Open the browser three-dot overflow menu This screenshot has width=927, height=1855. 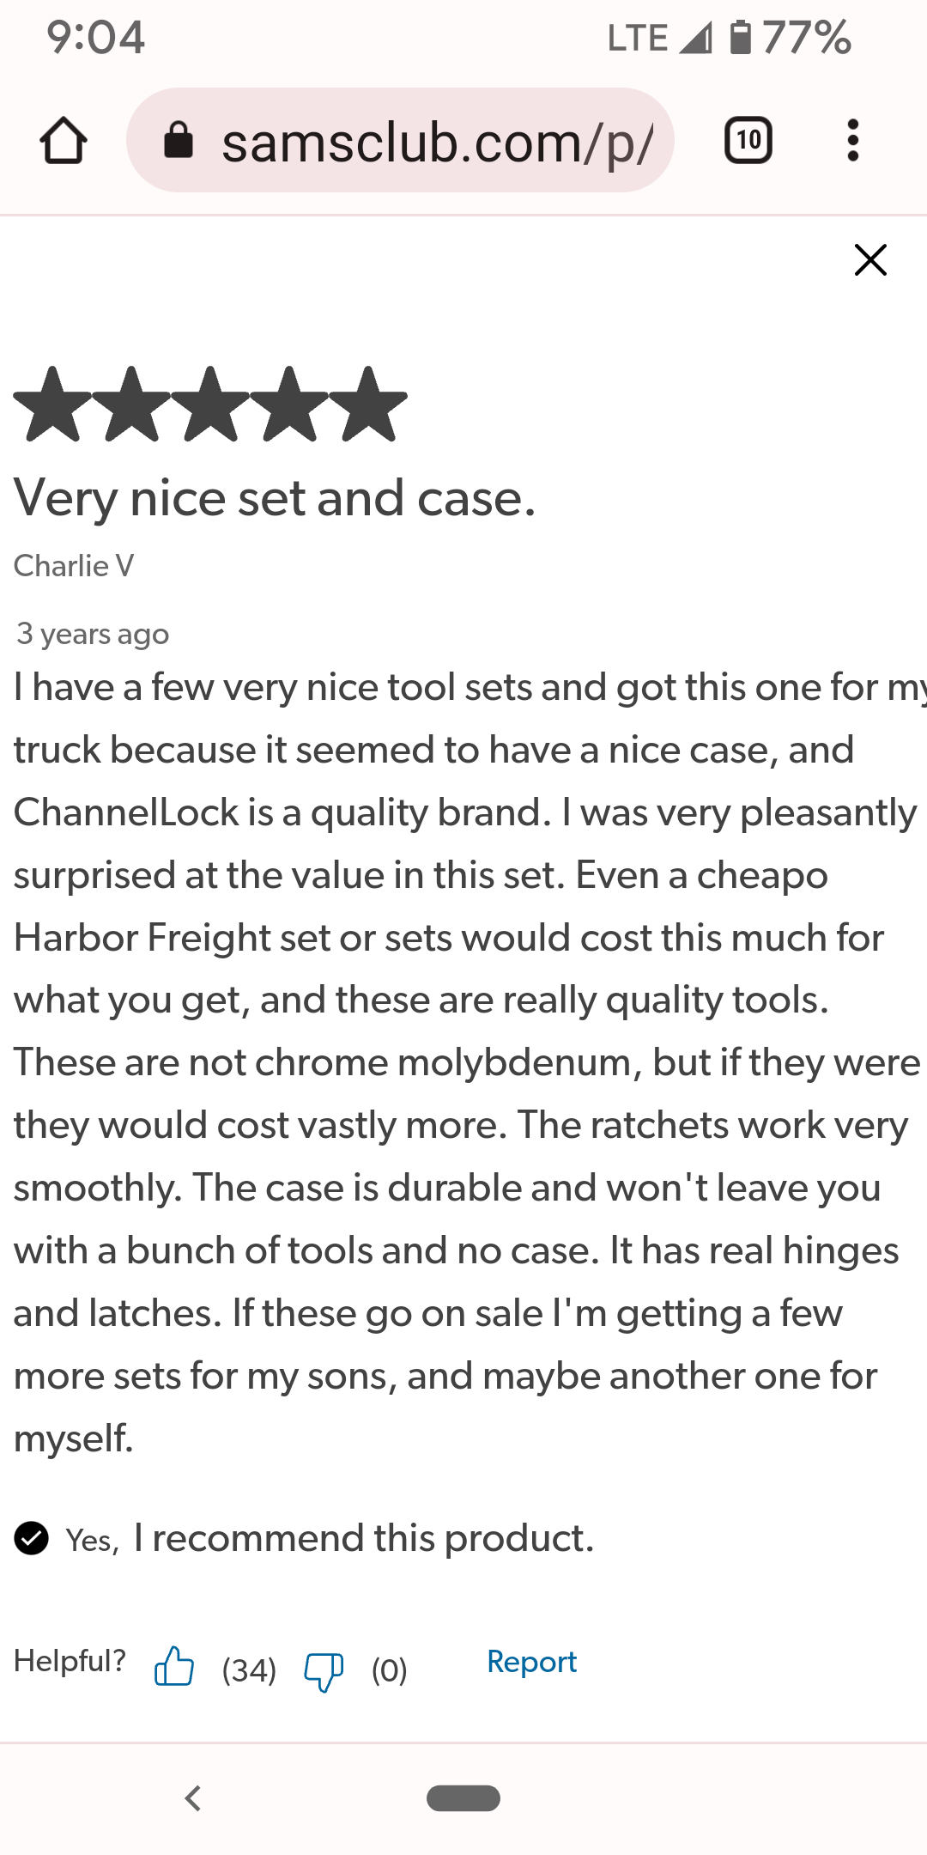[x=852, y=141]
